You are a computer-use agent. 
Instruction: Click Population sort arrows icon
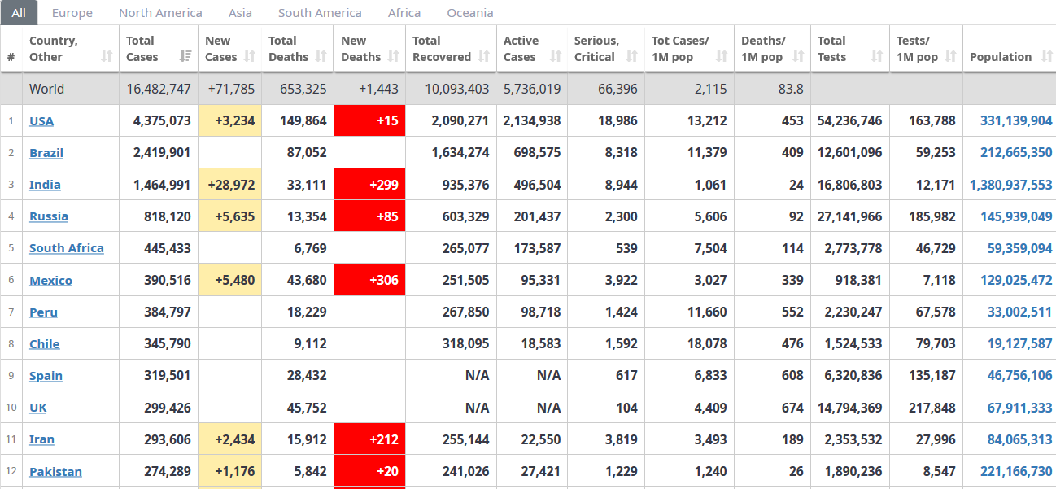tap(1045, 57)
